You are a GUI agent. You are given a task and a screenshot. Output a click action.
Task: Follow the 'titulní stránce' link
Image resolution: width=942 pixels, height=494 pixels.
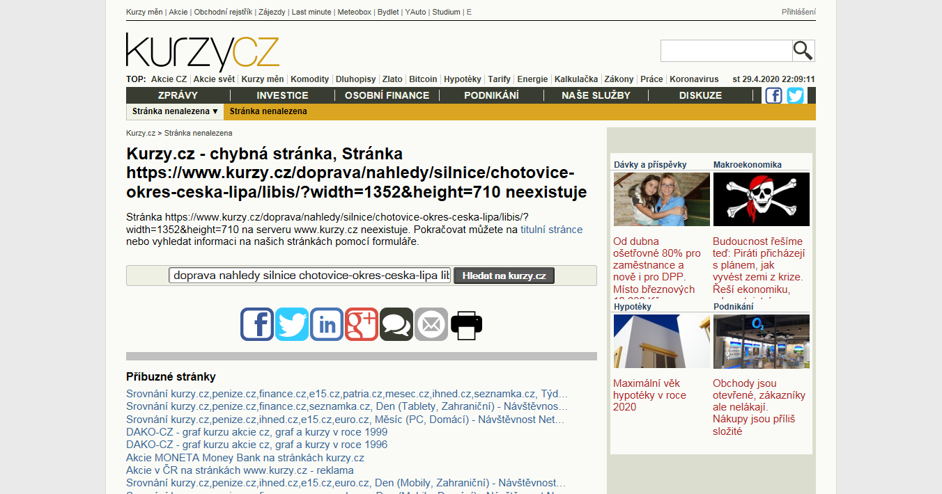(551, 230)
